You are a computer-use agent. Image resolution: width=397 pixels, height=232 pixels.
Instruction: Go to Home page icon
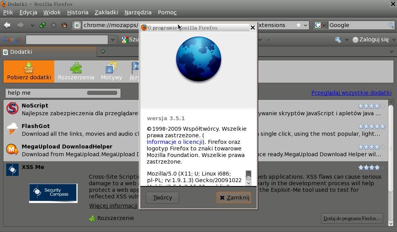(64, 25)
